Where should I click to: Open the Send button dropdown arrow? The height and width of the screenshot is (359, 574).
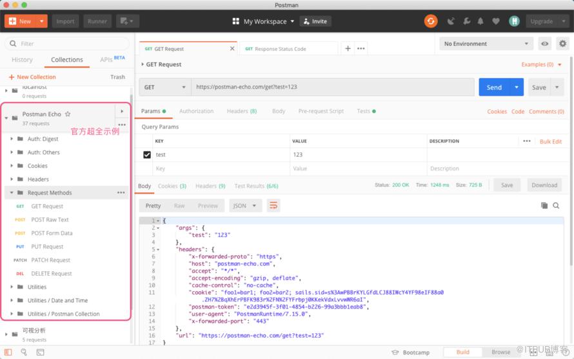pyautogui.click(x=517, y=87)
